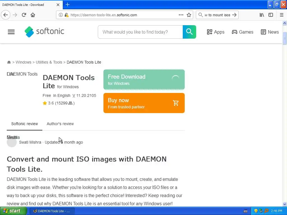
Task: Go to Utilities & Tools breadcrumb link
Action: (x=49, y=62)
